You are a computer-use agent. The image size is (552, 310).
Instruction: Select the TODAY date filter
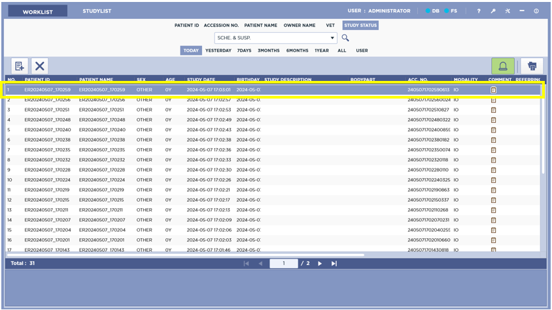[x=190, y=50]
